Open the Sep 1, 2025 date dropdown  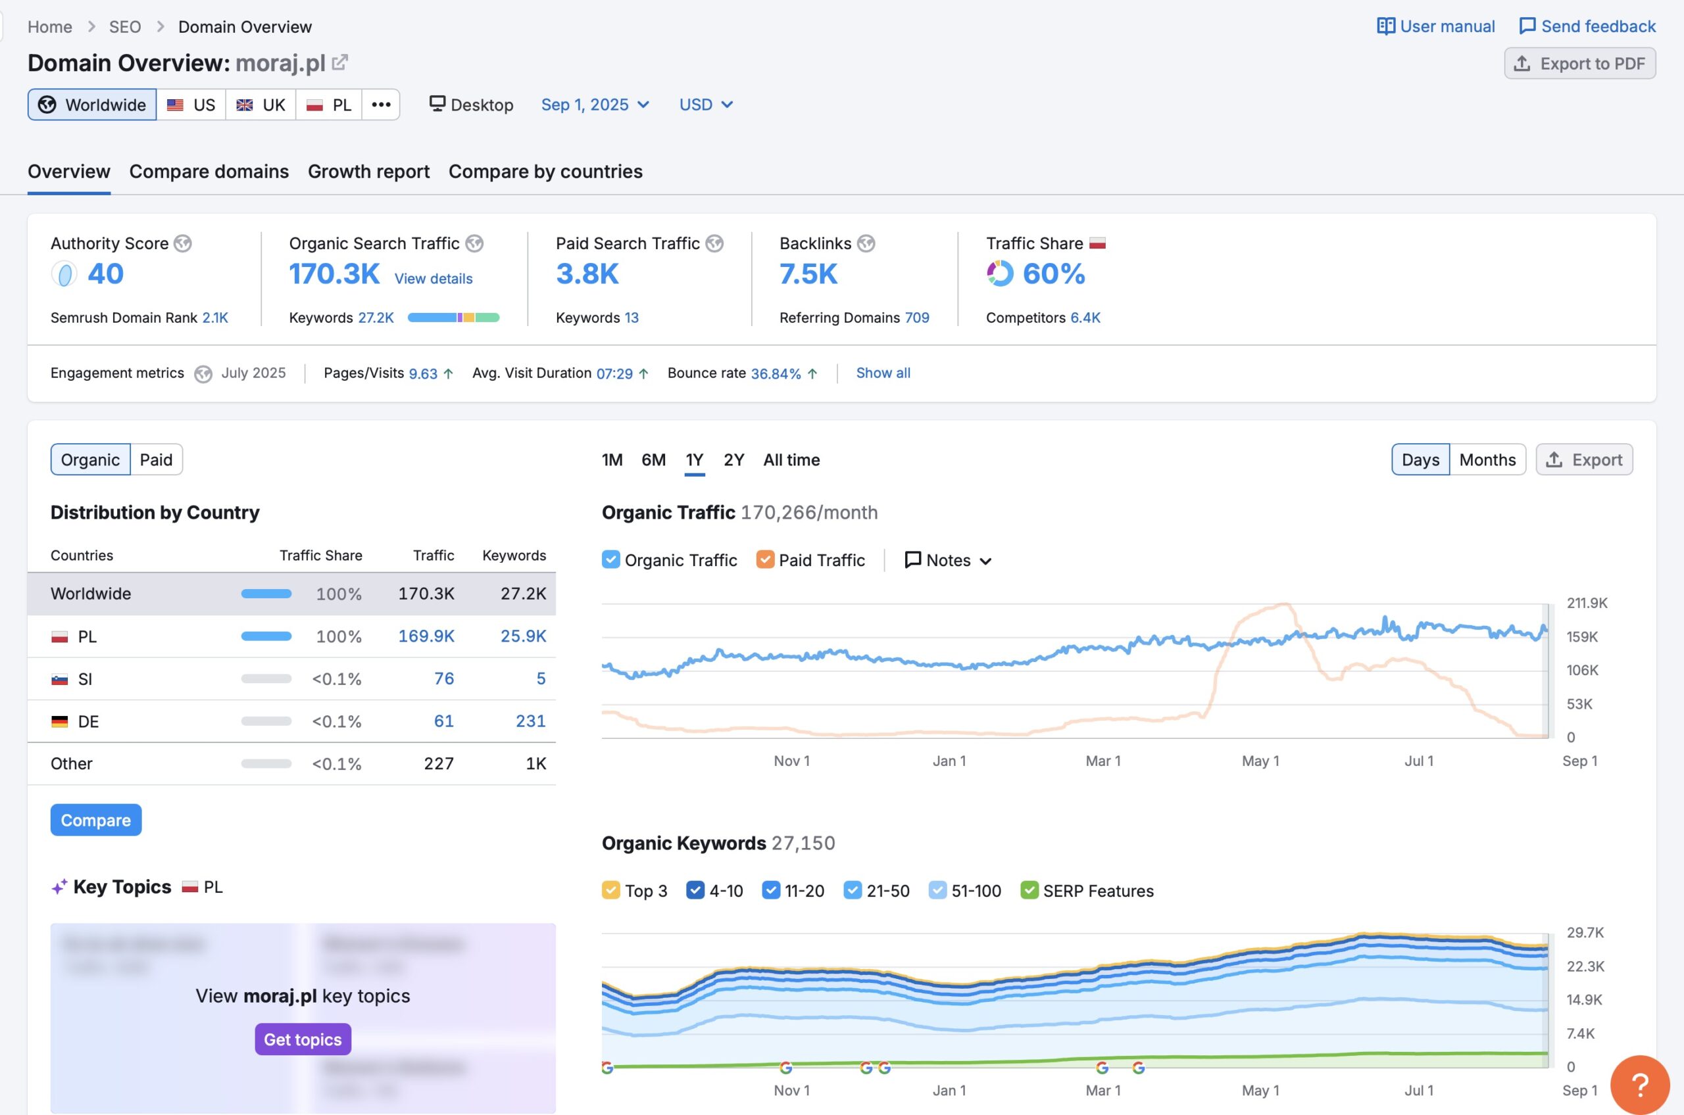[595, 105]
